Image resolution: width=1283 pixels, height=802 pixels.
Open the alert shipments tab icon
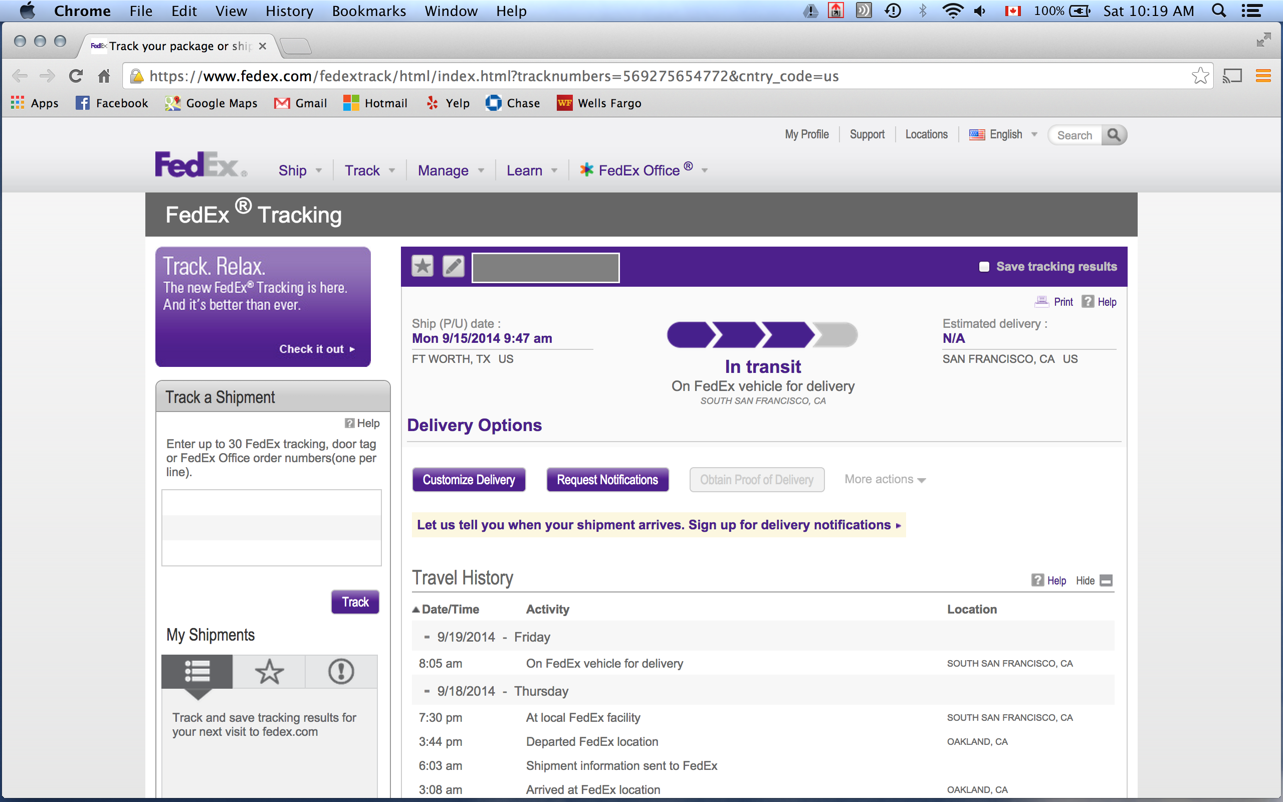[340, 672]
